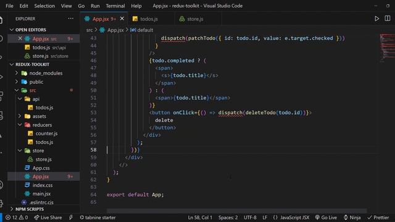Run the code with the play icon

(376, 18)
